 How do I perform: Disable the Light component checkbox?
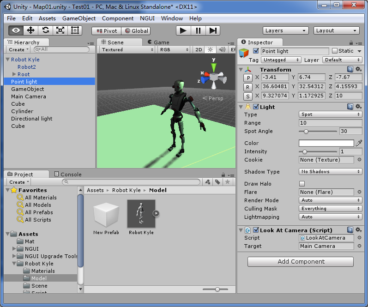[256, 107]
